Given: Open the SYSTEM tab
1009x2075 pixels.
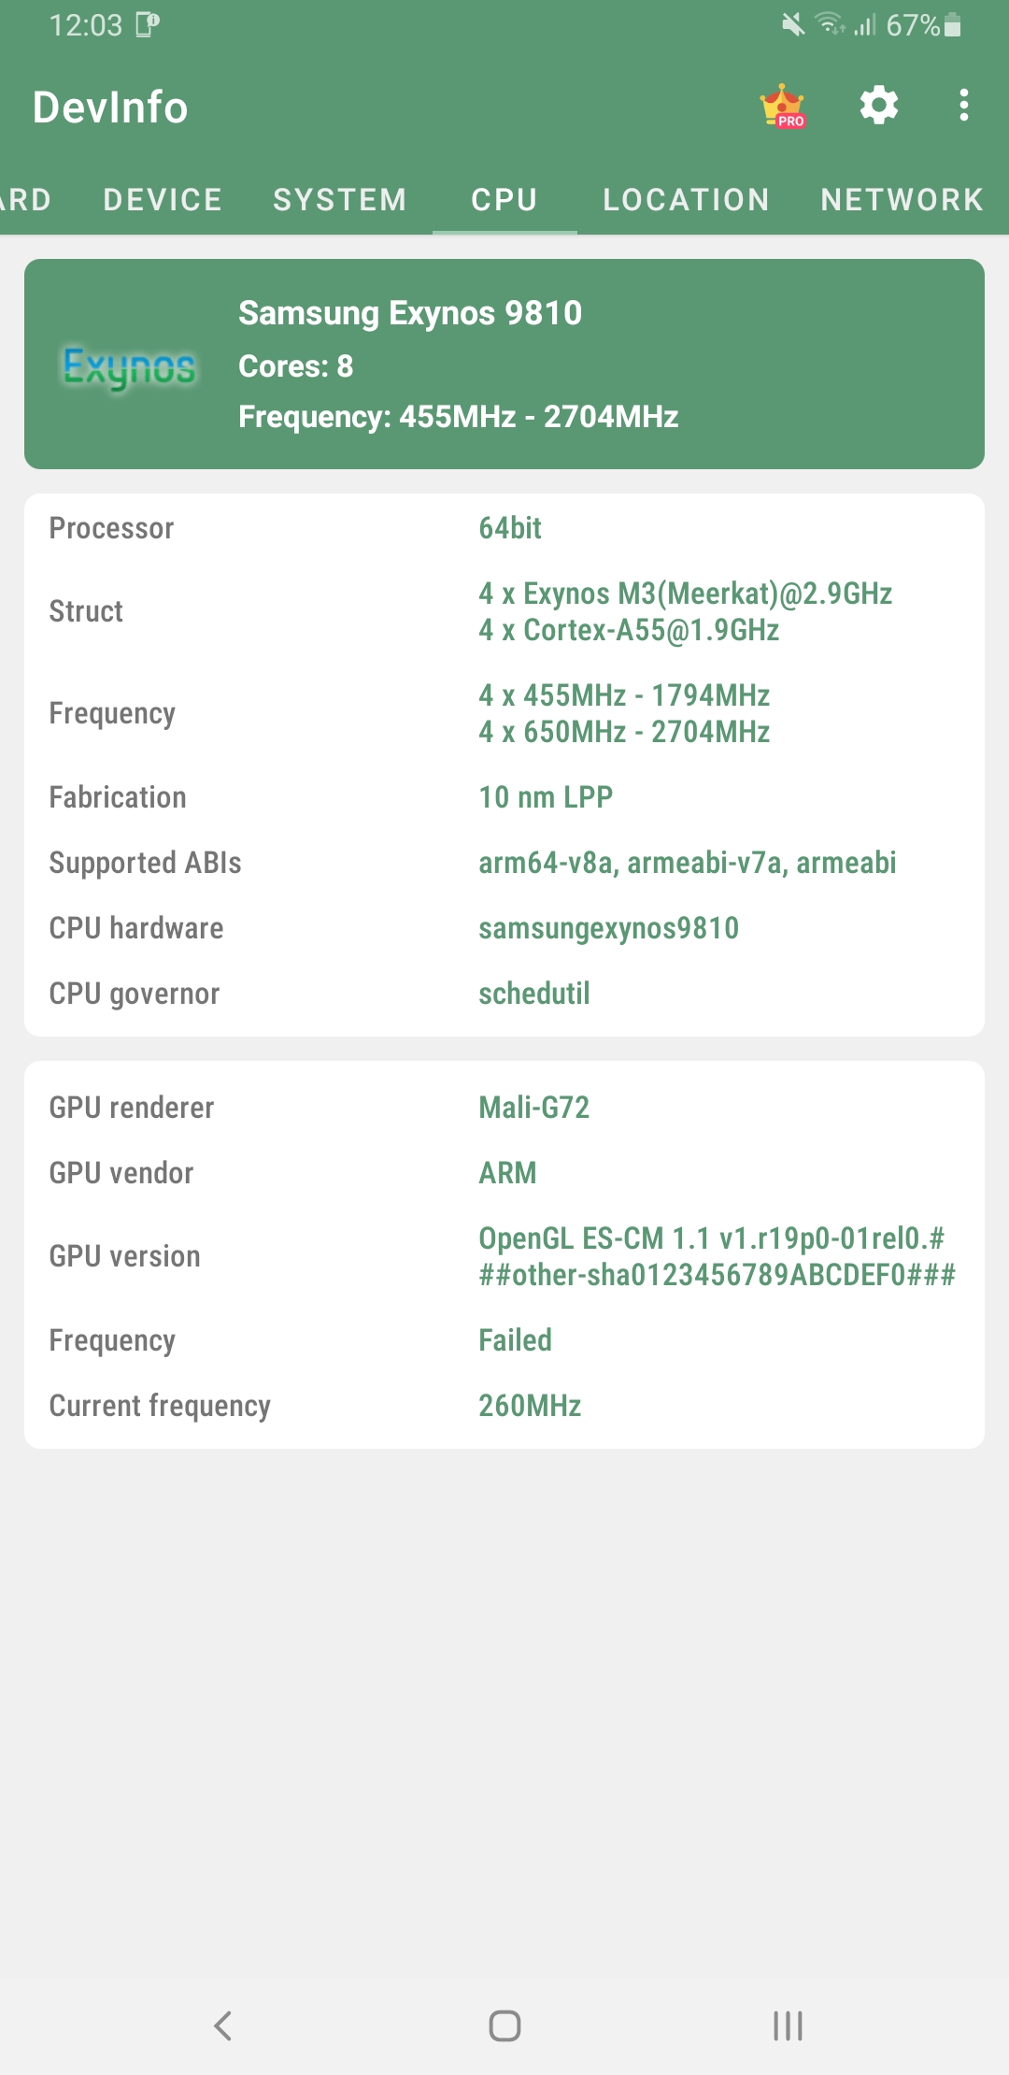Looking at the screenshot, I should 340,199.
